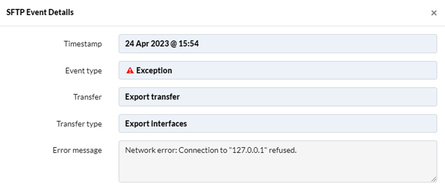Click the Export interfaces value text
Screen dimensions: 445x192
click(156, 124)
